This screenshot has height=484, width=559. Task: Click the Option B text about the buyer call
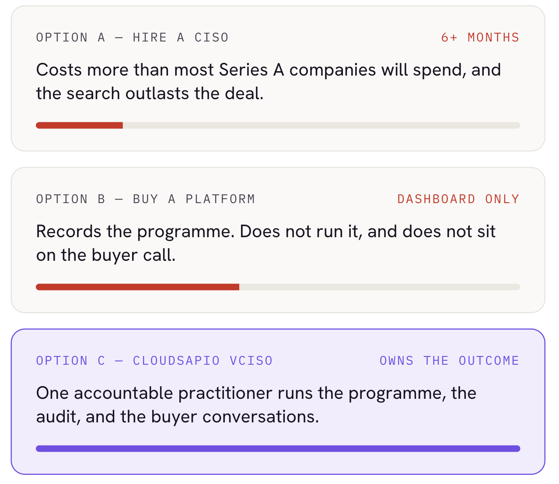(x=266, y=243)
